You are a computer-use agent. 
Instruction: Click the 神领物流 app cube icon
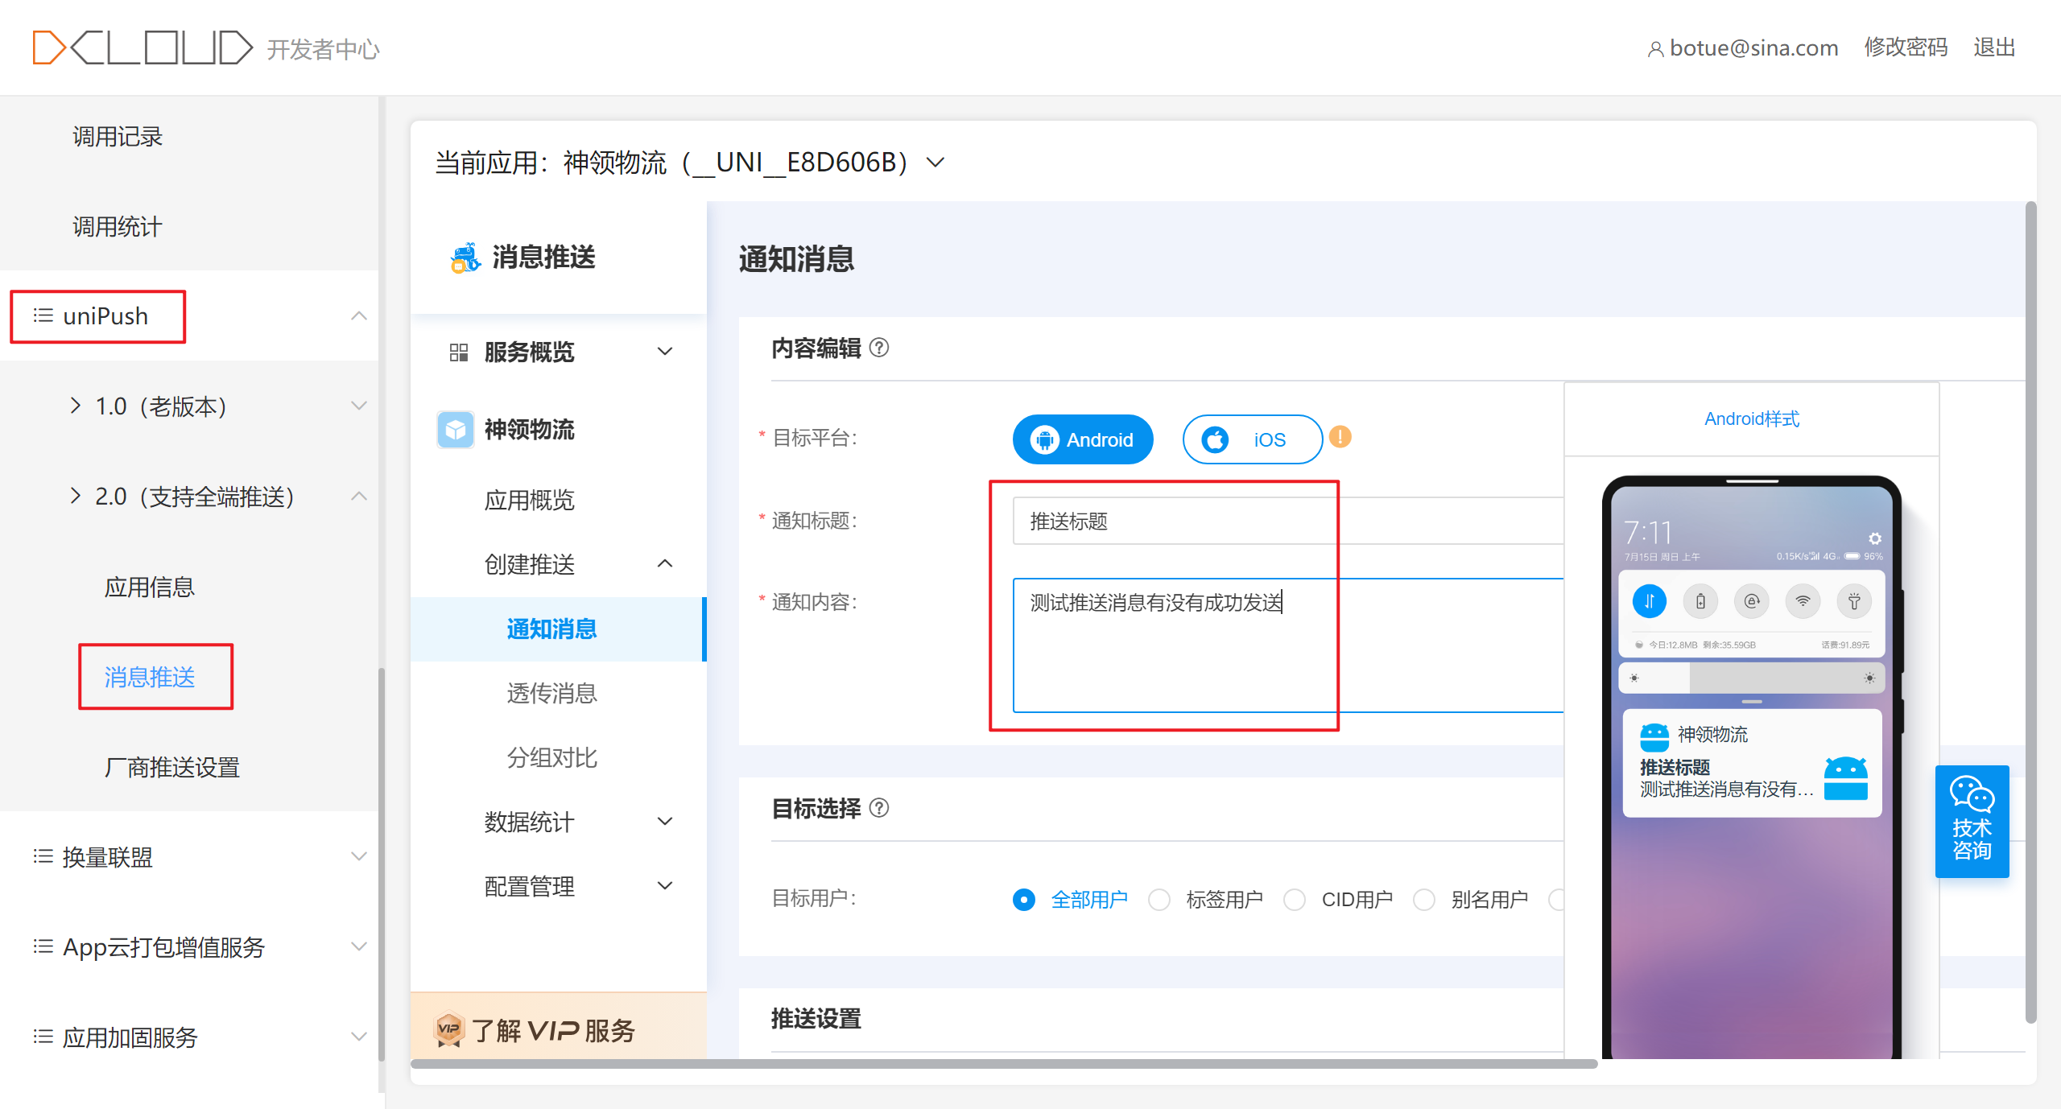click(456, 430)
